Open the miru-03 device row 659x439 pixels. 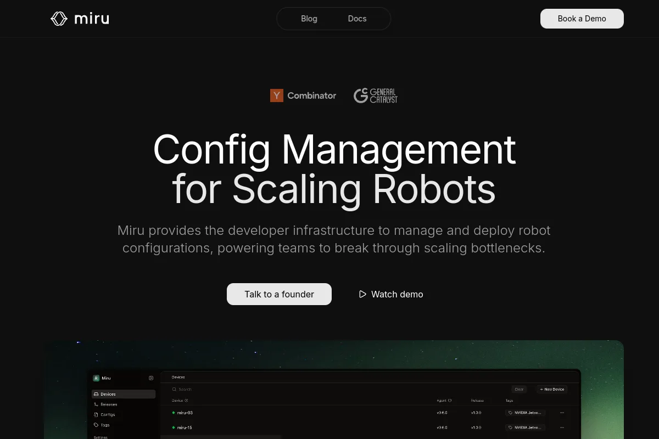[x=370, y=413]
